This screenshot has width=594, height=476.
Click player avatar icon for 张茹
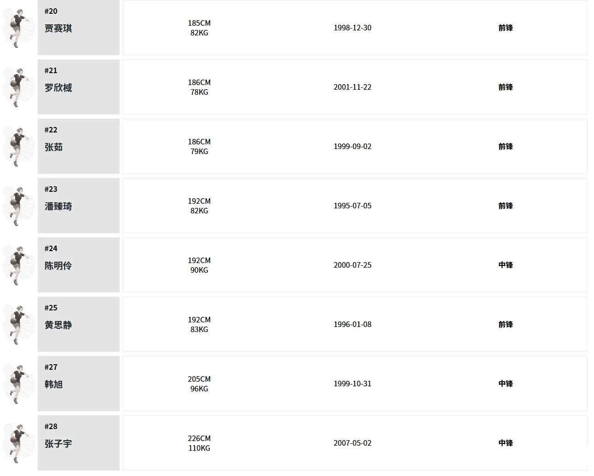(x=18, y=146)
